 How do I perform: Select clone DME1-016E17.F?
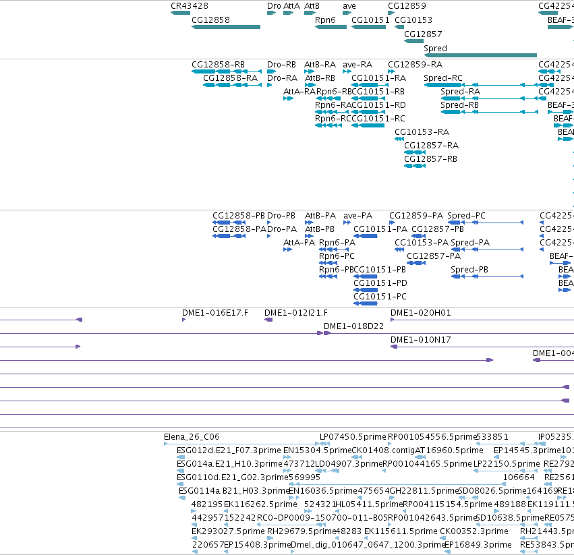[215, 313]
